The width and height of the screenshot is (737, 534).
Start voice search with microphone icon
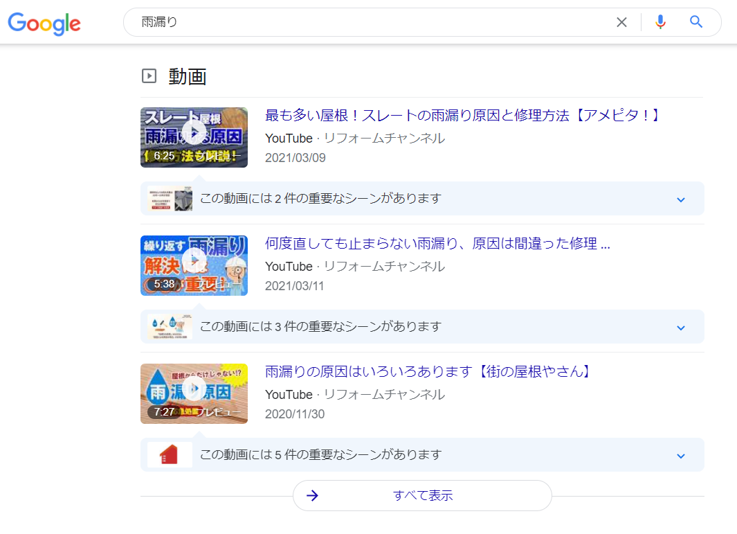(x=660, y=22)
